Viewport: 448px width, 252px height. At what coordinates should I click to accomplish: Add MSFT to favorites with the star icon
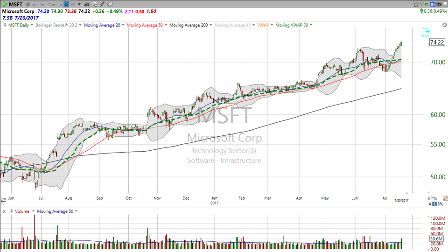[x=416, y=4]
